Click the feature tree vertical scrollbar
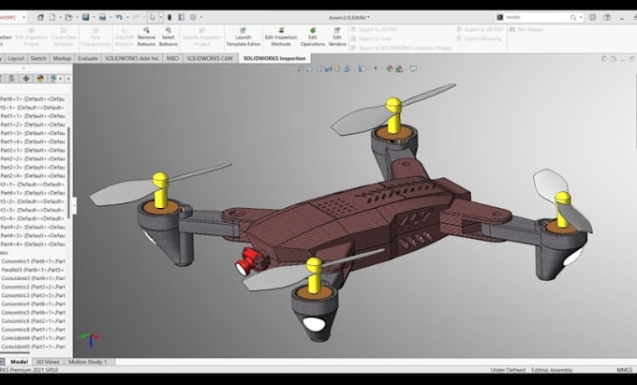637x385 pixels. (69, 172)
